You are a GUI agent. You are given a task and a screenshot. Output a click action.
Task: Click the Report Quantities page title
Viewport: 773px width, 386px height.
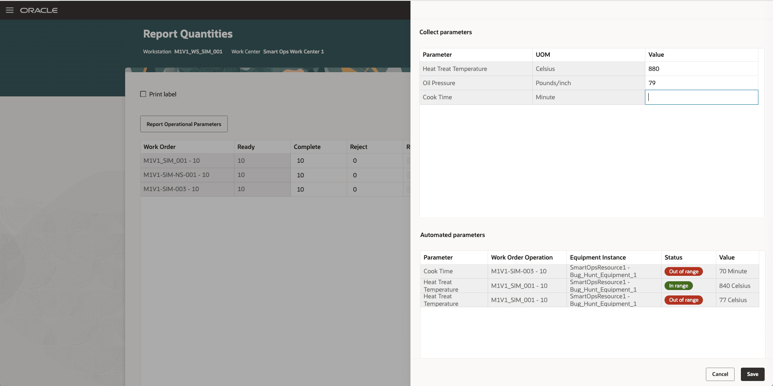(188, 34)
